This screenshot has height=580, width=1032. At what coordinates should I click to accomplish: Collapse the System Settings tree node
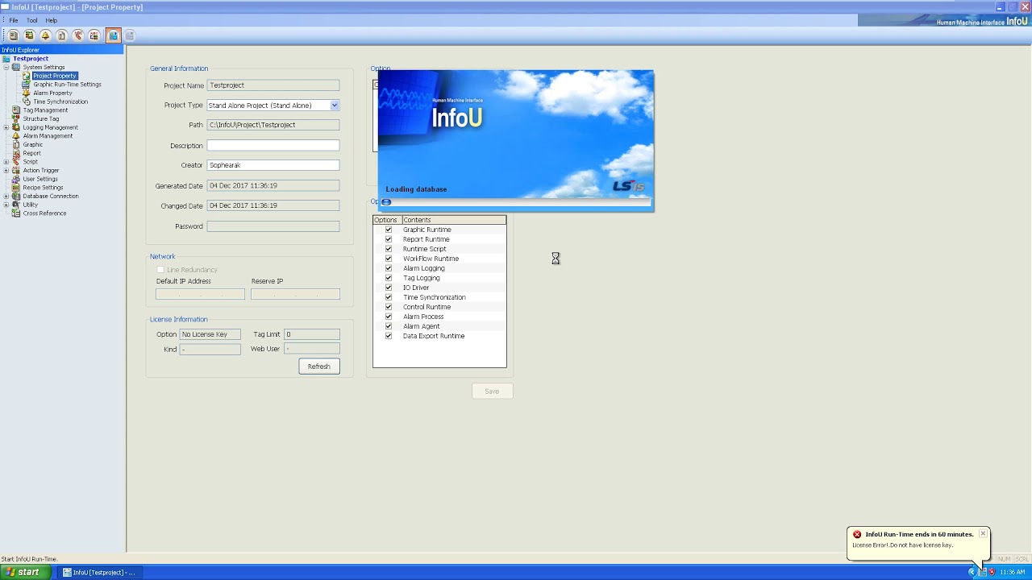(6, 68)
